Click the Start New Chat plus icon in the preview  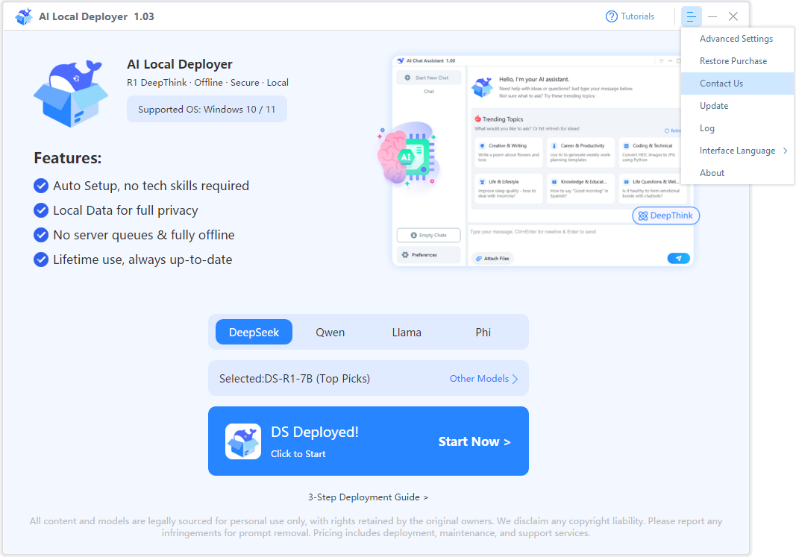407,78
